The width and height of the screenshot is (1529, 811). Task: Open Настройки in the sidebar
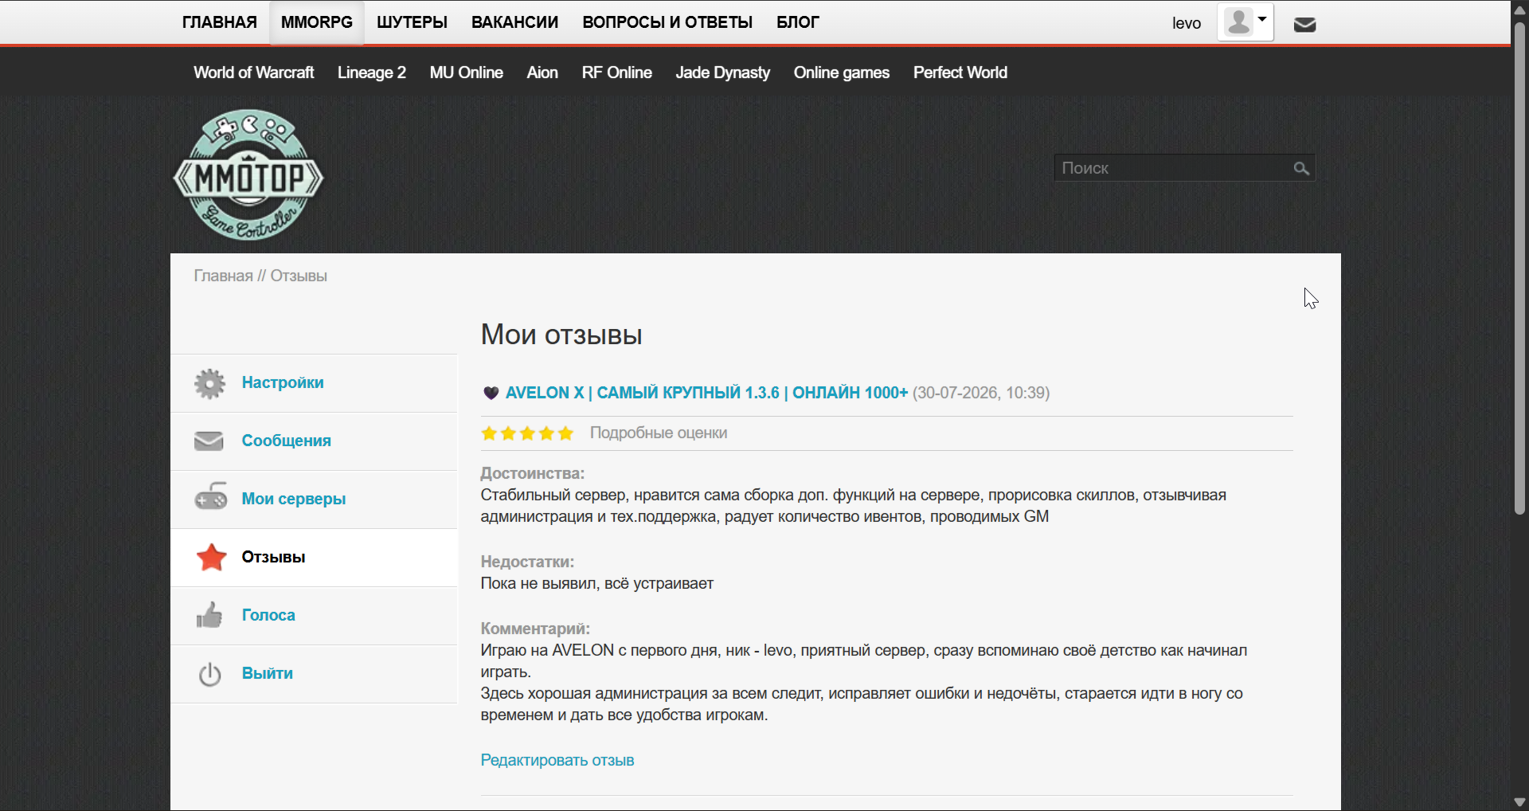[x=283, y=382]
